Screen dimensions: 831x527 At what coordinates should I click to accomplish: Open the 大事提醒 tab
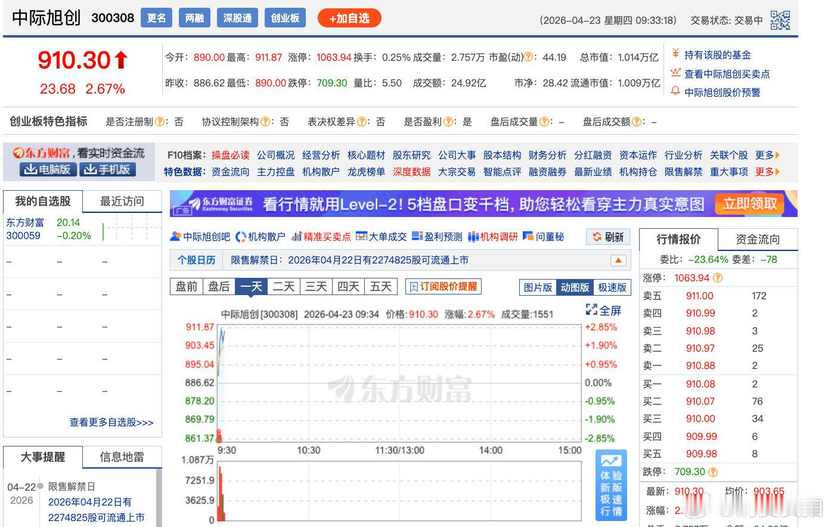43,457
